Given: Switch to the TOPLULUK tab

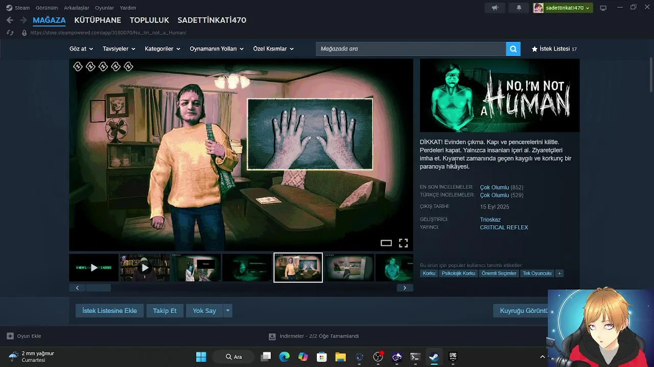Looking at the screenshot, I should (x=149, y=20).
